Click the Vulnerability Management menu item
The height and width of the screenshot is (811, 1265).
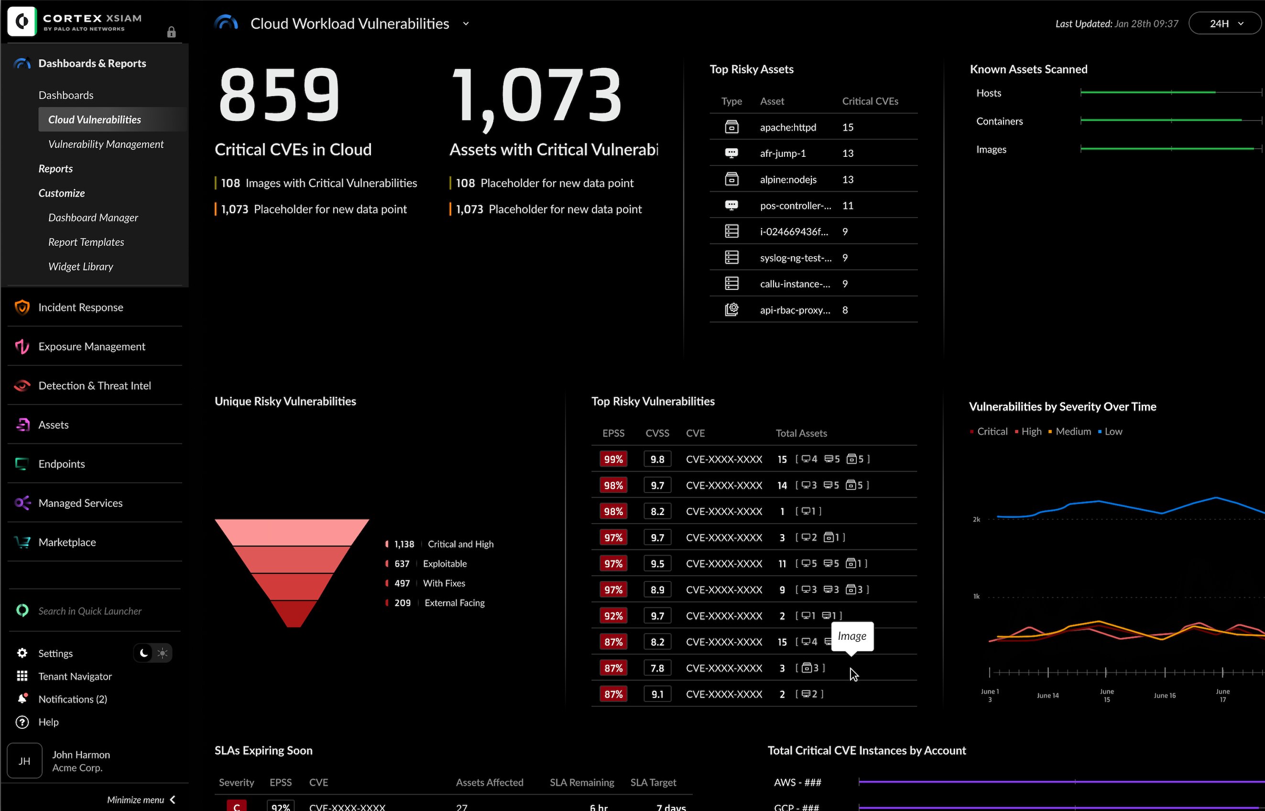105,144
